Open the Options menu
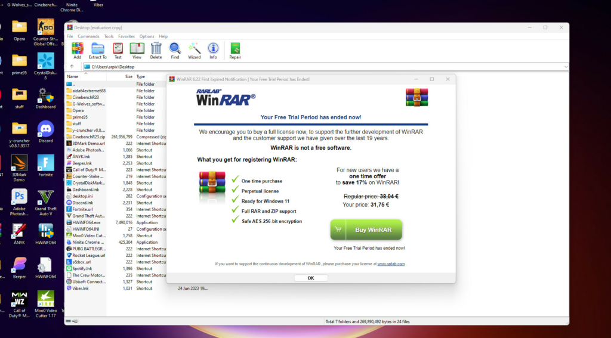The height and width of the screenshot is (338, 611). coord(147,36)
